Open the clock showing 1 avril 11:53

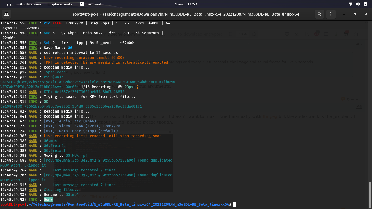pos(186,4)
